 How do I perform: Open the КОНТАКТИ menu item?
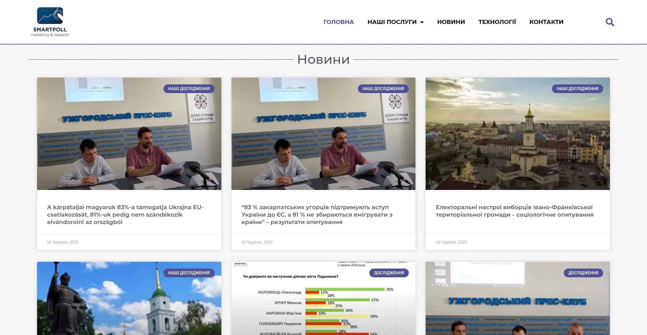pos(546,22)
